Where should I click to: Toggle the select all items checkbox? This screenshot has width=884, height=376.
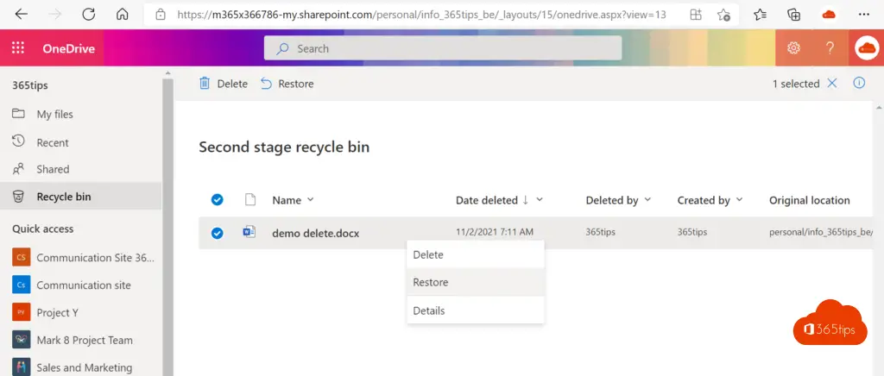217,200
